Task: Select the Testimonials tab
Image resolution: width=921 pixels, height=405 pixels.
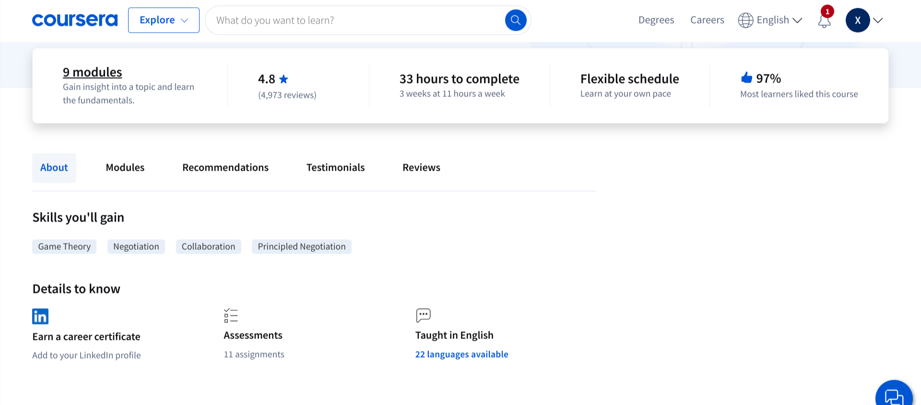Action: tap(335, 168)
